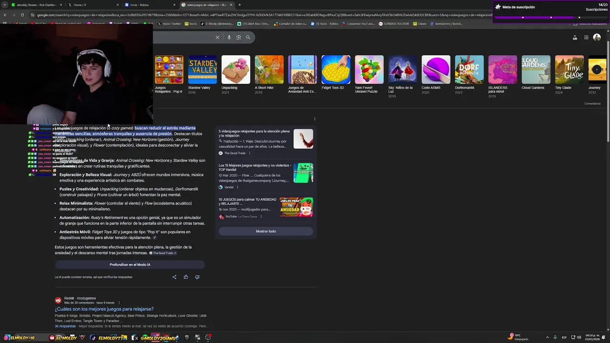This screenshot has height=343, width=610.
Task: Select the Stardew Valley game card
Action: click(202, 74)
